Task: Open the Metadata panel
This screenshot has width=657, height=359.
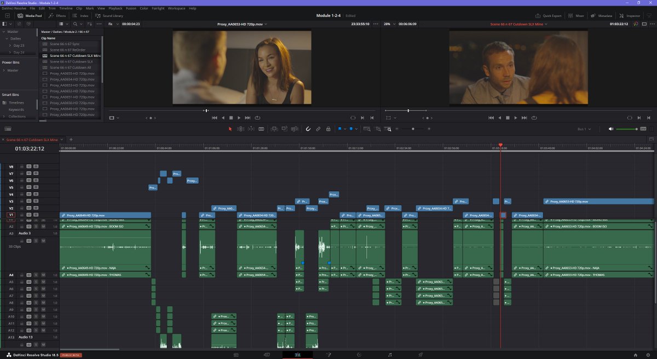Action: click(x=601, y=16)
